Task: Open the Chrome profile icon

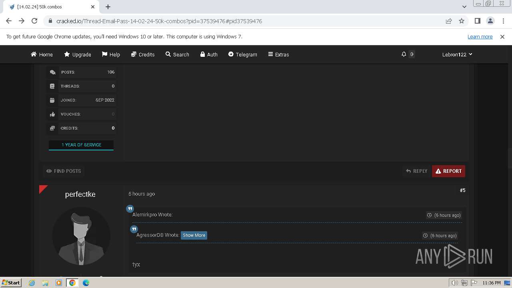Action: click(x=490, y=21)
